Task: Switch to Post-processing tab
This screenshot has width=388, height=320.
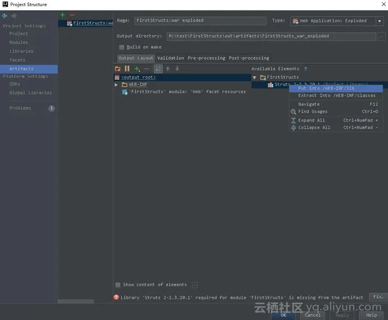Action: [249, 58]
